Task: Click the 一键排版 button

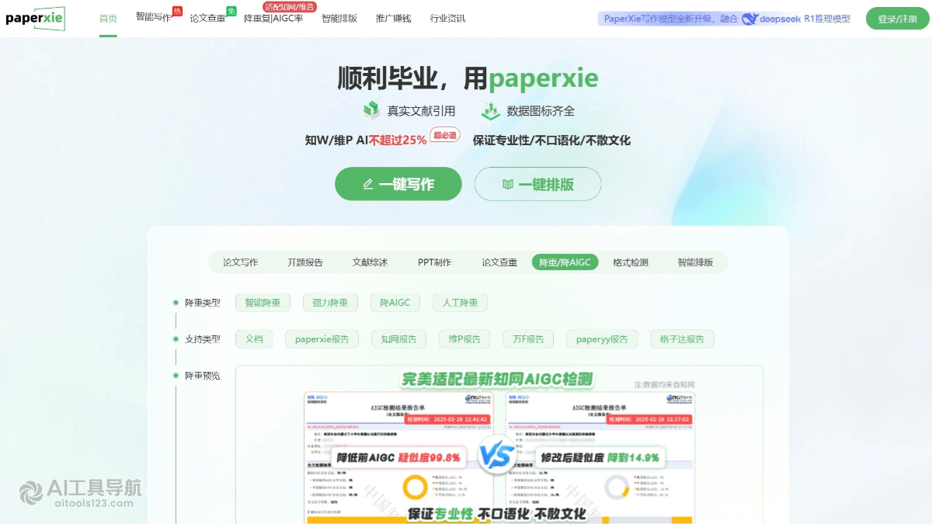Action: [x=538, y=184]
